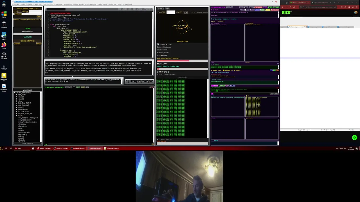Viewport: 360px width, 202px height.
Task: Open the Kask desktop shortcut
Action: 4,4
